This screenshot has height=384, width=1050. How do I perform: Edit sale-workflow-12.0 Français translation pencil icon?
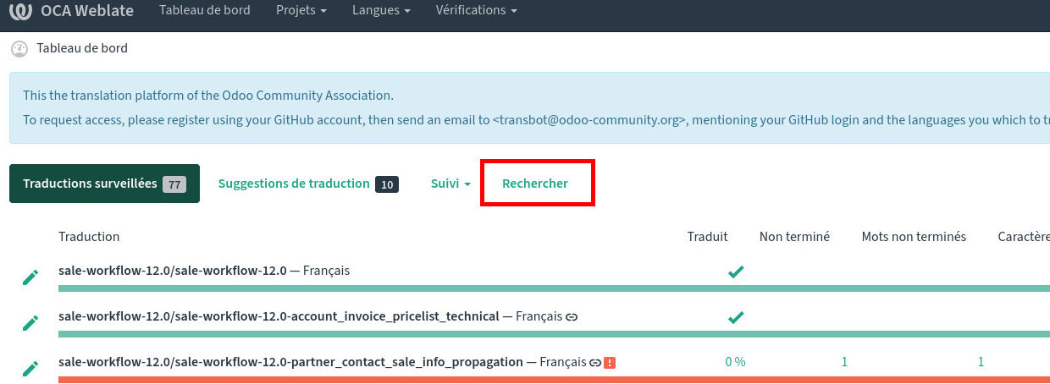click(x=30, y=277)
